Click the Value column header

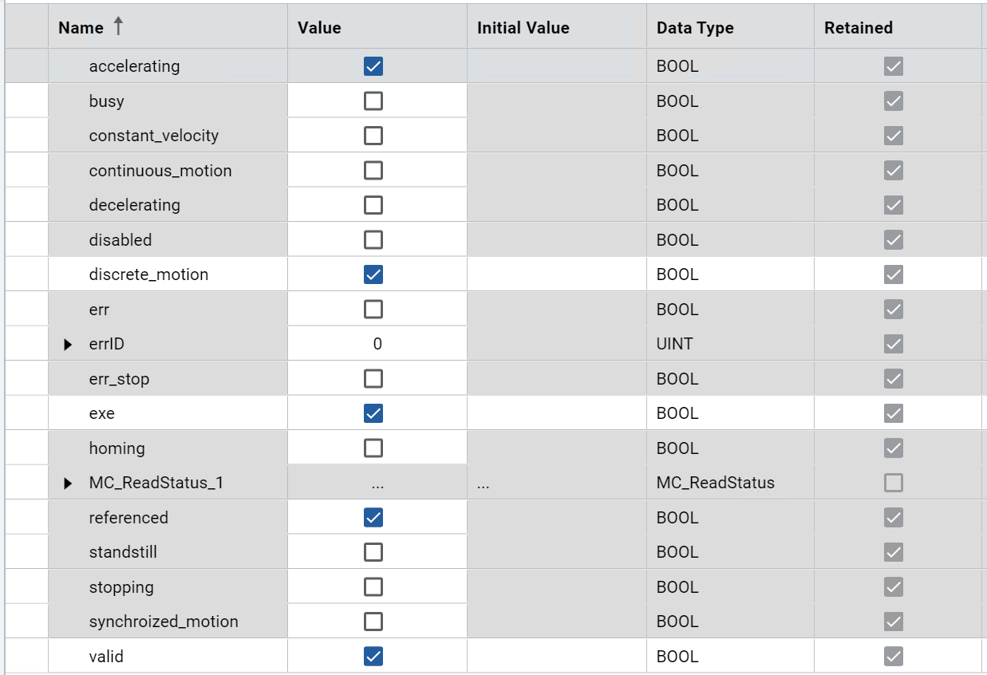coord(319,28)
